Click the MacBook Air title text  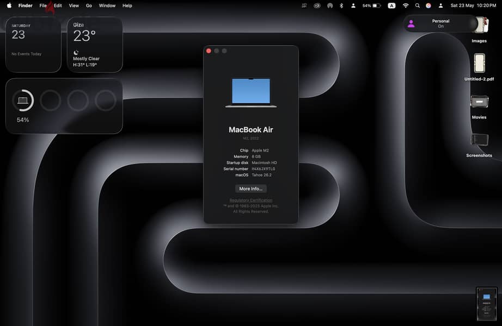click(250, 130)
